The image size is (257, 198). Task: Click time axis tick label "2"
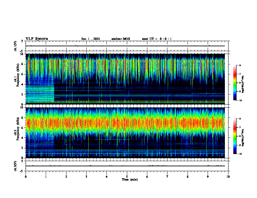66,177
